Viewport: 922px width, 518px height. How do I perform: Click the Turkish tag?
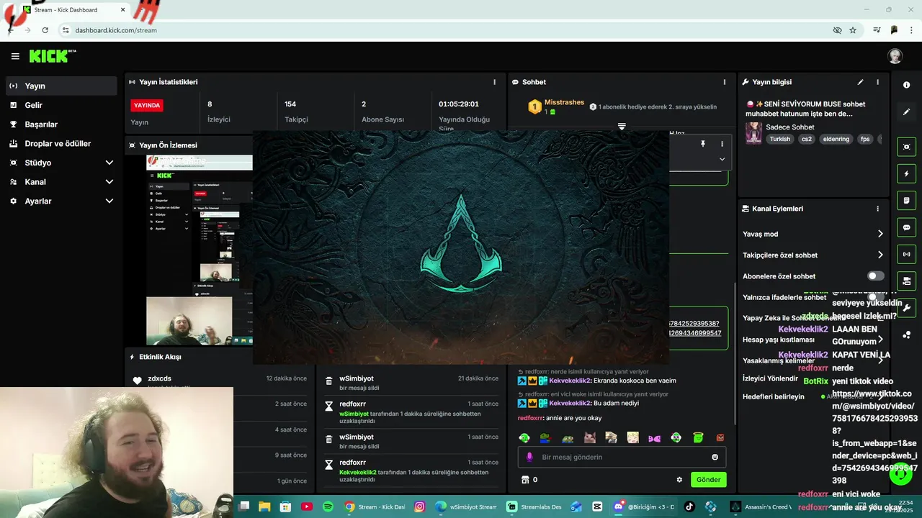click(x=779, y=139)
